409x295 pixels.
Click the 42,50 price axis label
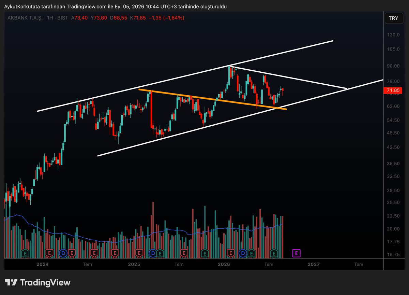pyautogui.click(x=394, y=147)
